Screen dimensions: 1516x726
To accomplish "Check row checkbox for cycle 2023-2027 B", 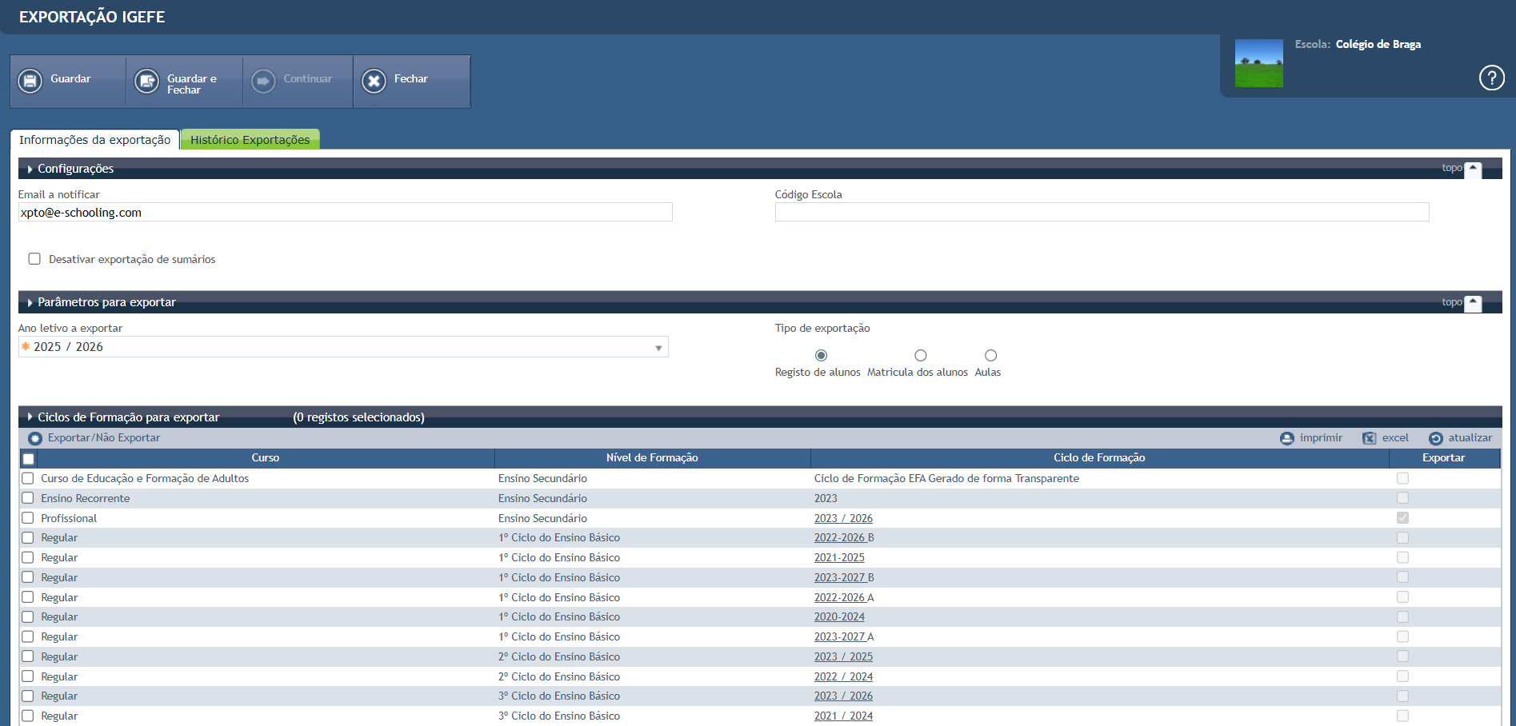I will (x=28, y=577).
